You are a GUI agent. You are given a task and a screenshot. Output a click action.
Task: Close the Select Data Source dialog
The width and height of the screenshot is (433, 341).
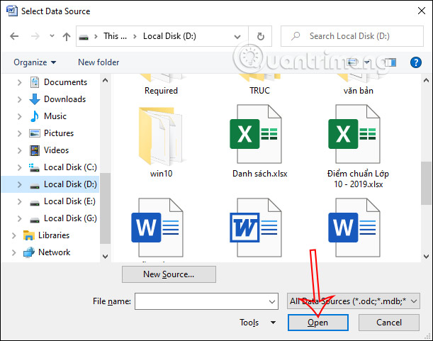pos(422,11)
